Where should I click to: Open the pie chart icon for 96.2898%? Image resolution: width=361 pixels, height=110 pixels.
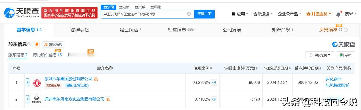214,82
